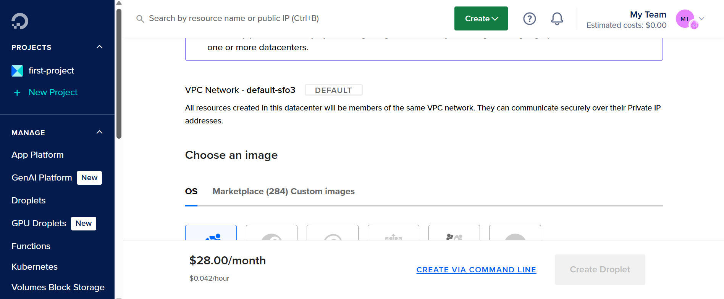Viewport: 724px width, 299px height.
Task: Click the Create Droplet button
Action: (600, 270)
